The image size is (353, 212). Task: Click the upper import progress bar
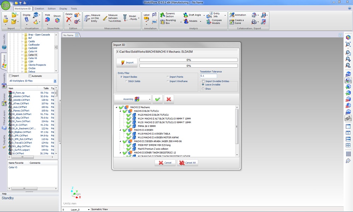pos(189,60)
